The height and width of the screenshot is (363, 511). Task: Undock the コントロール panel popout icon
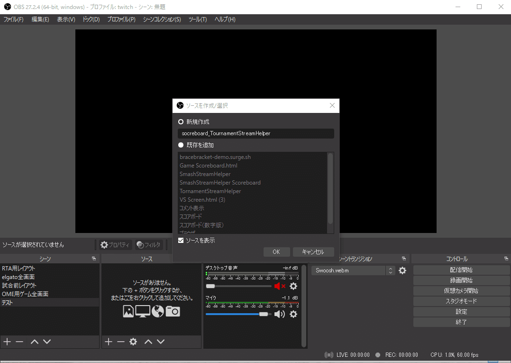click(x=506, y=259)
